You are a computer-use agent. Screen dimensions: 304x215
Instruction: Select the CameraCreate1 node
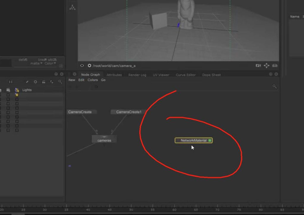[x=129, y=112]
